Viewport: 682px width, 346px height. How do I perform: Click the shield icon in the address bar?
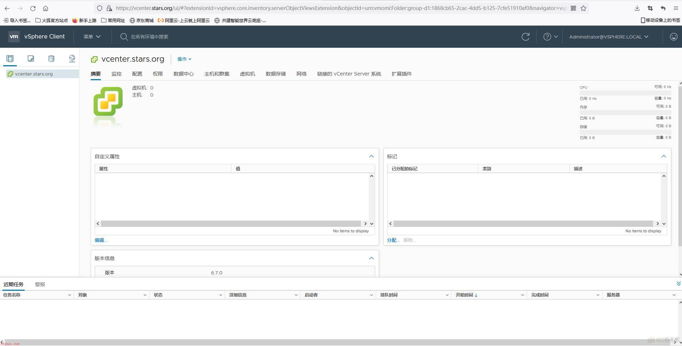coord(100,8)
